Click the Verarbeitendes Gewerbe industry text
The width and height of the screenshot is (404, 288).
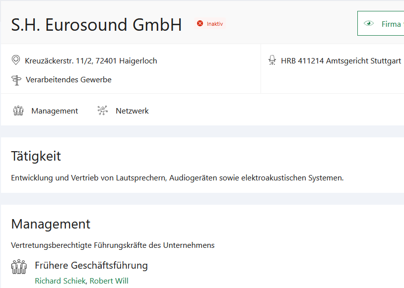click(x=68, y=80)
